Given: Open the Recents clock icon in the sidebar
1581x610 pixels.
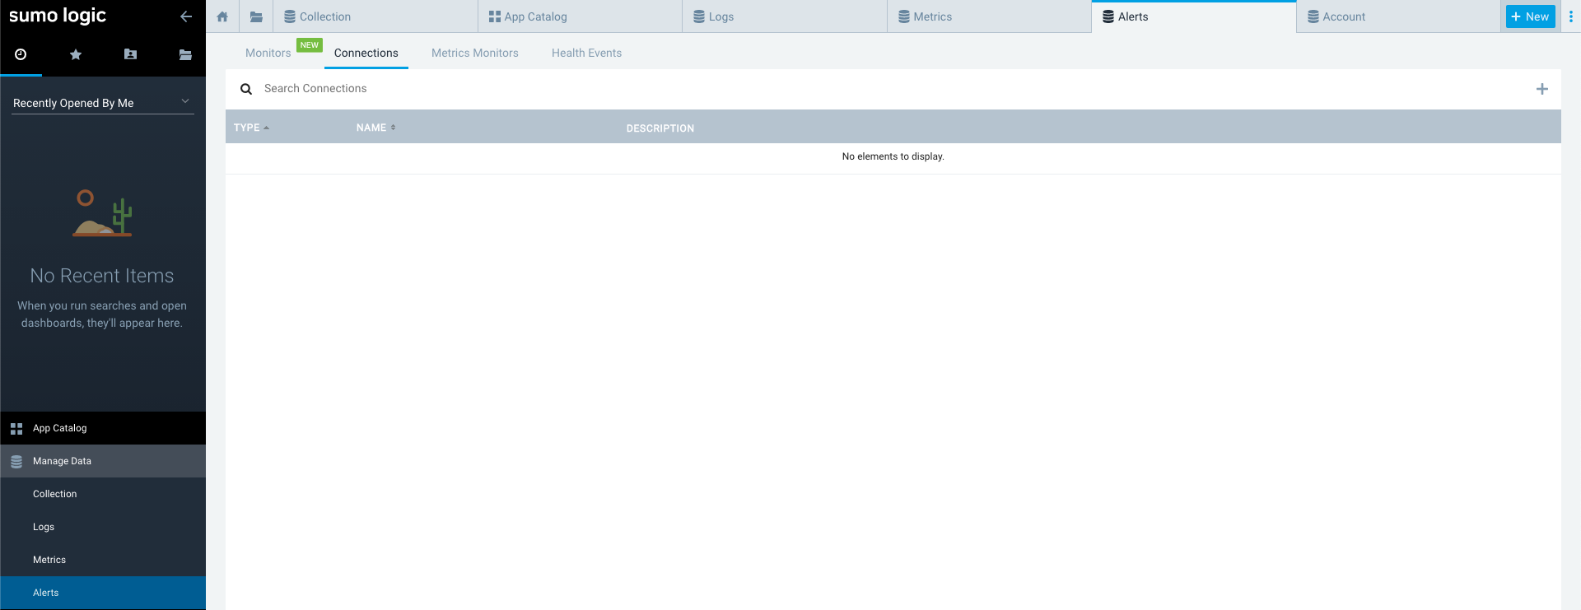Looking at the screenshot, I should click(21, 54).
